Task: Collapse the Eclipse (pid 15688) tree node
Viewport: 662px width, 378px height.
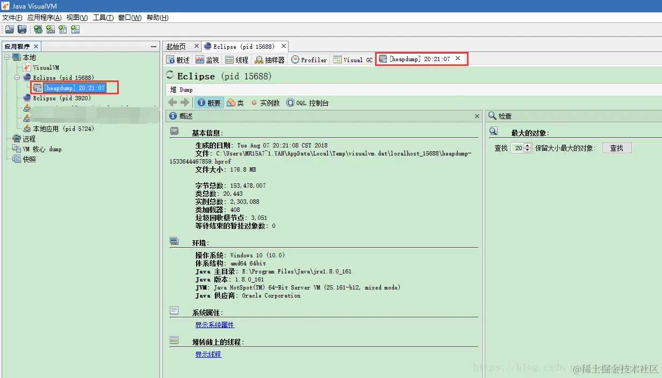Action: [17, 78]
